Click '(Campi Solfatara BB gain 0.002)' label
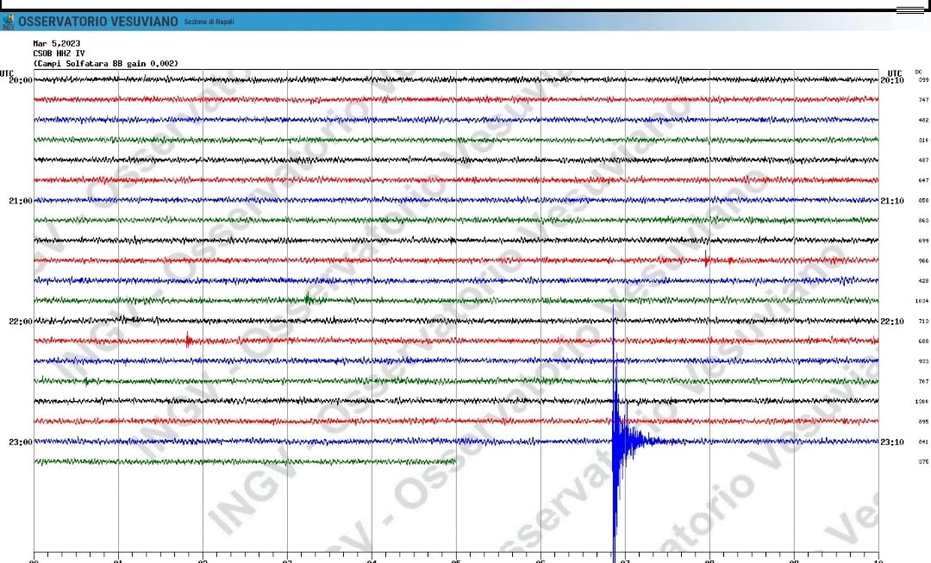The image size is (931, 563). (x=106, y=64)
